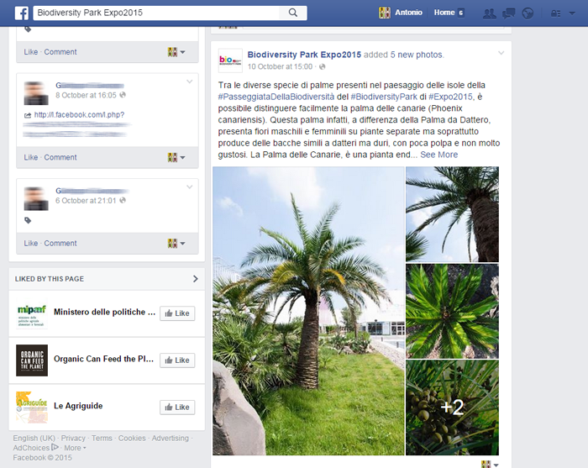
Task: Click globe icon beside 8 October at 16:05
Action: click(x=123, y=95)
